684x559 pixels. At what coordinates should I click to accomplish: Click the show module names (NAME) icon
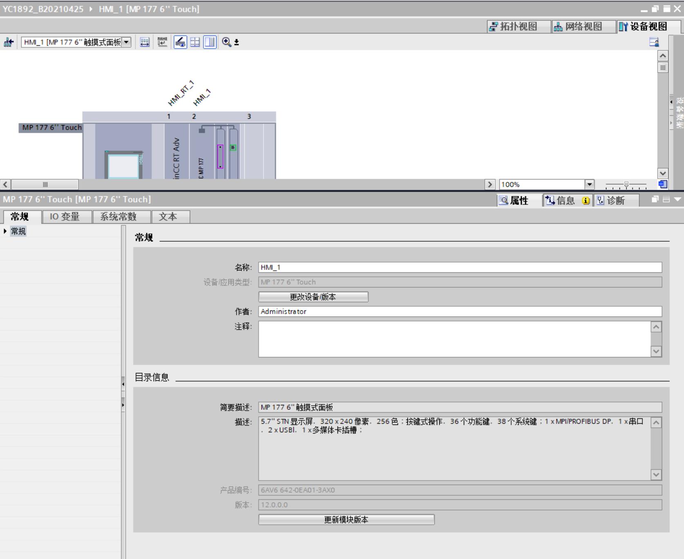tap(162, 42)
